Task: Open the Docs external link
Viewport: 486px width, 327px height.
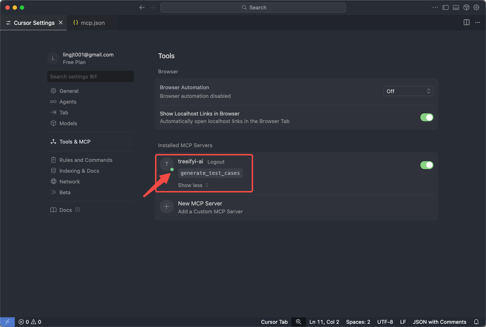Action: point(65,210)
